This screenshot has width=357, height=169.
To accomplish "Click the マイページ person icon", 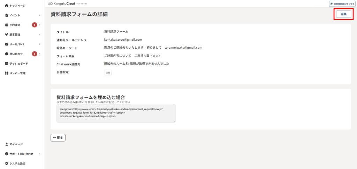I will pyautogui.click(x=7, y=144).
